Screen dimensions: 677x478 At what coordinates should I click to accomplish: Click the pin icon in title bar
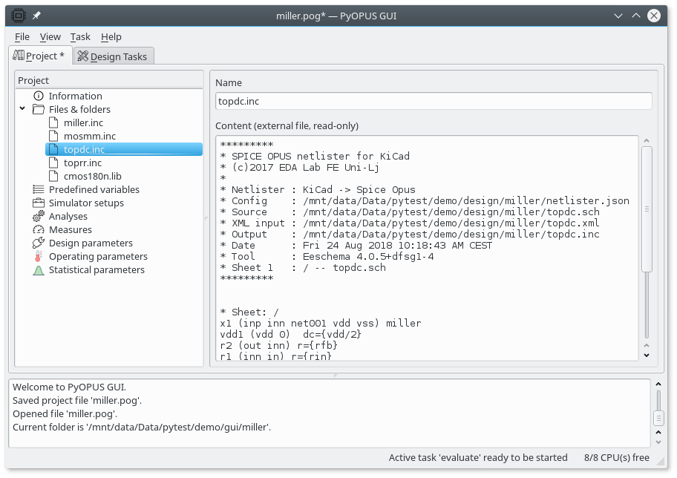pos(36,16)
